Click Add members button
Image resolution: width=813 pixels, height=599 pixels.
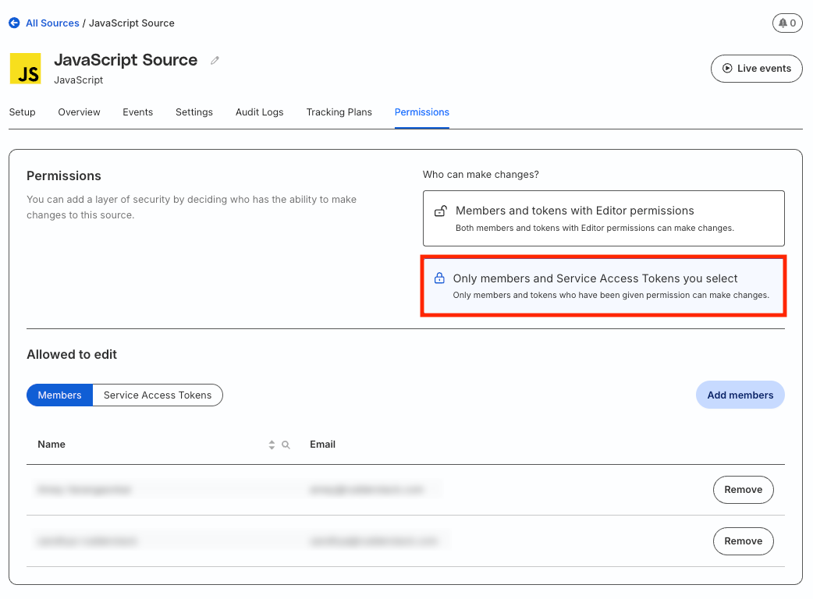pyautogui.click(x=740, y=395)
